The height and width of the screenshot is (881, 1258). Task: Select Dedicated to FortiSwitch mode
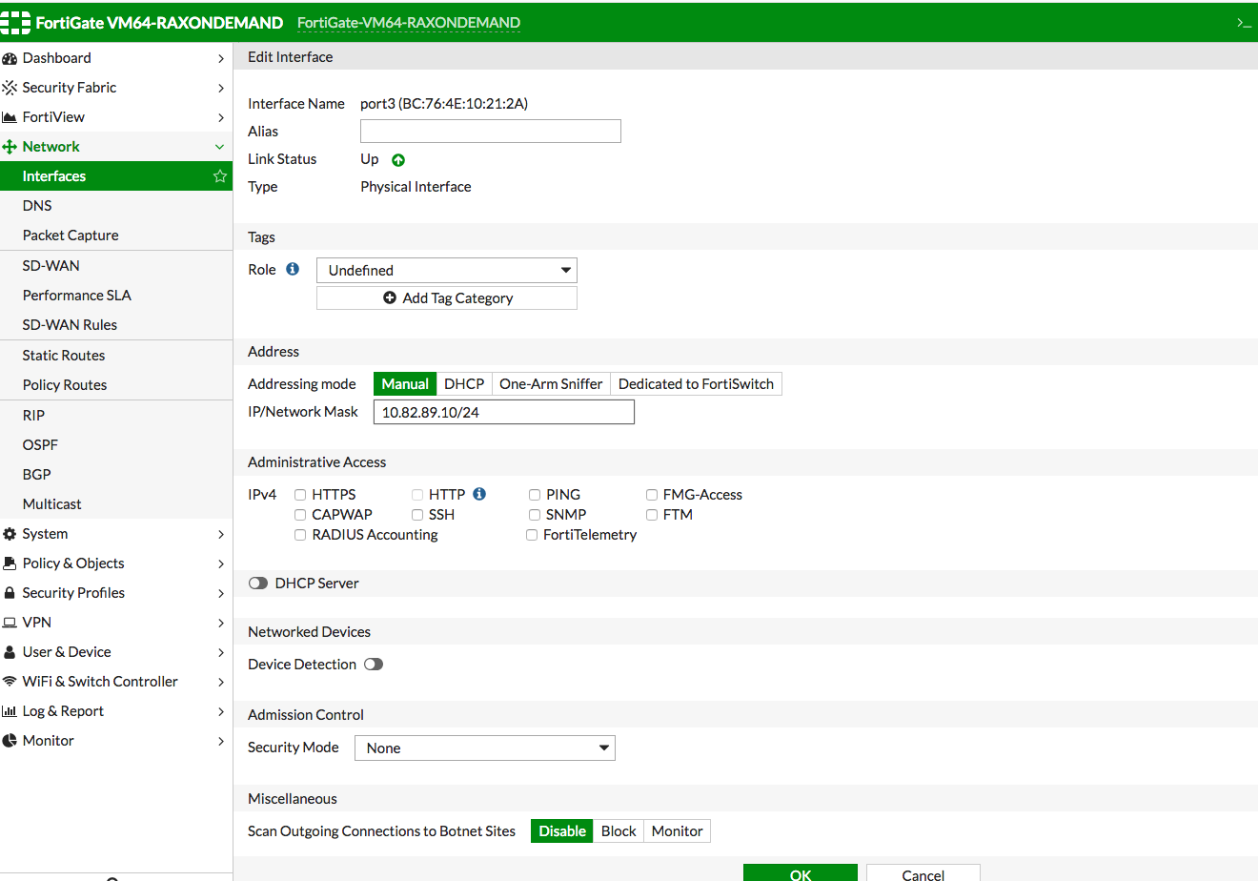tap(696, 384)
